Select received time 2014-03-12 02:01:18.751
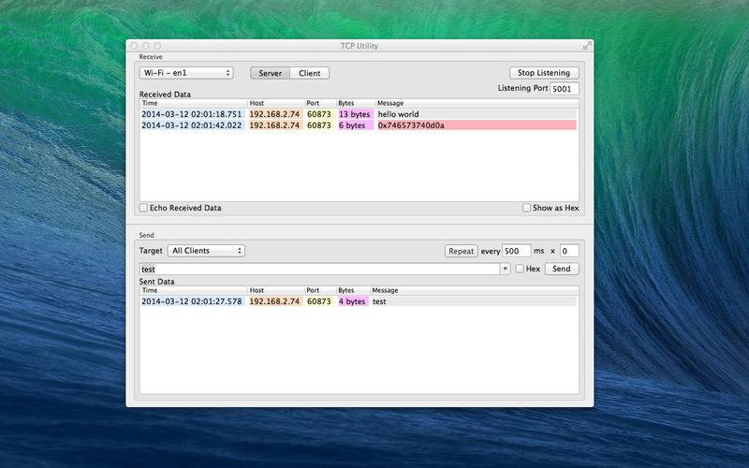 (192, 114)
